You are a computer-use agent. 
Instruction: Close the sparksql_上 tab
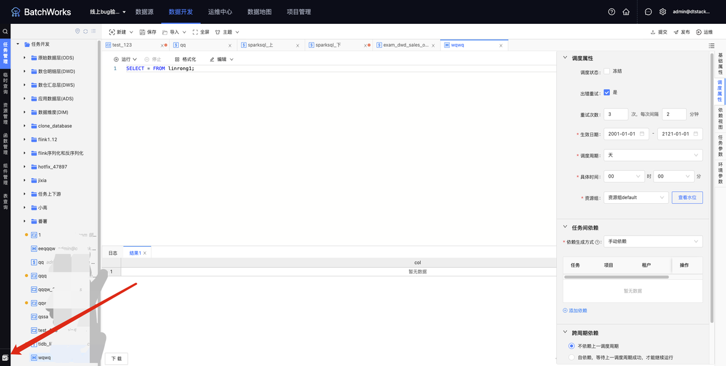(x=297, y=45)
